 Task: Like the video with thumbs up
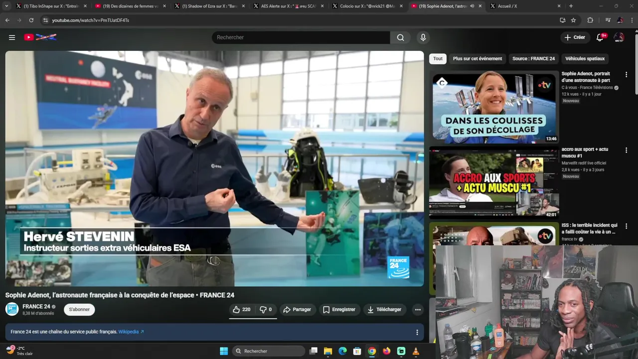point(242,310)
